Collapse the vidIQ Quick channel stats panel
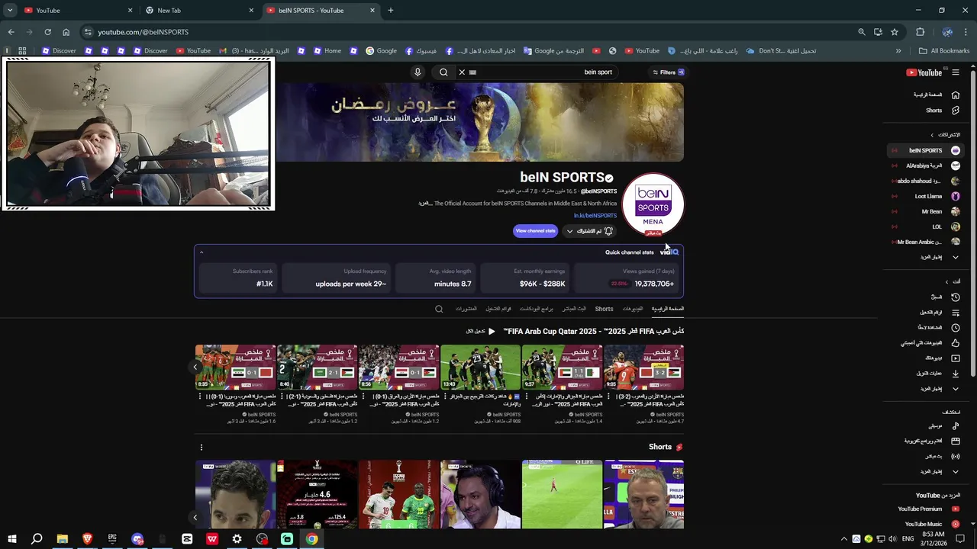The image size is (977, 549). 202,252
